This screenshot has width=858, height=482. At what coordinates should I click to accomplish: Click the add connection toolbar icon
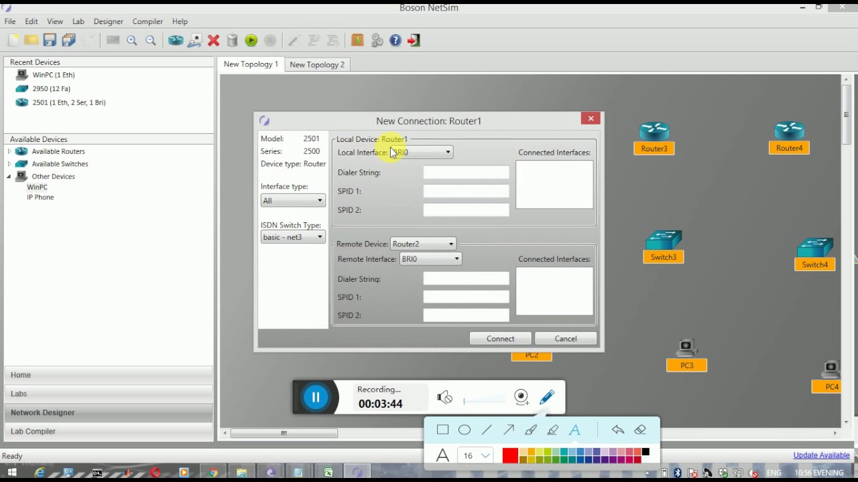(x=195, y=40)
